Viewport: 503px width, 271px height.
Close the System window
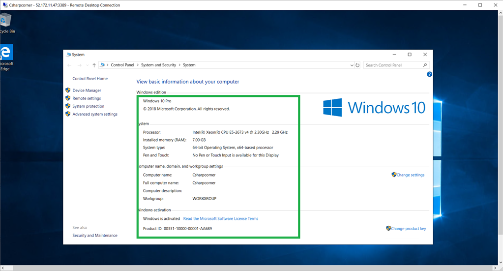pos(425,55)
